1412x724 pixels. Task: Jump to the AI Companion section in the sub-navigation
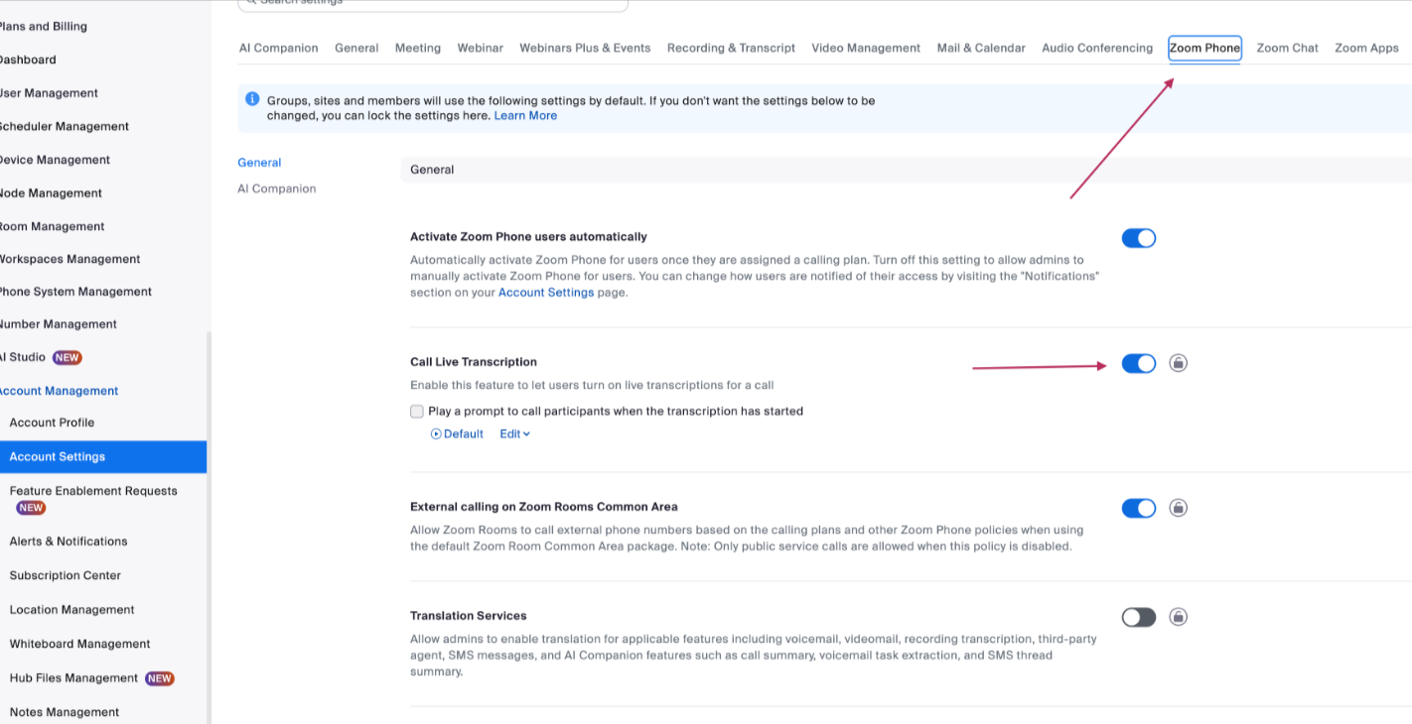[277, 188]
